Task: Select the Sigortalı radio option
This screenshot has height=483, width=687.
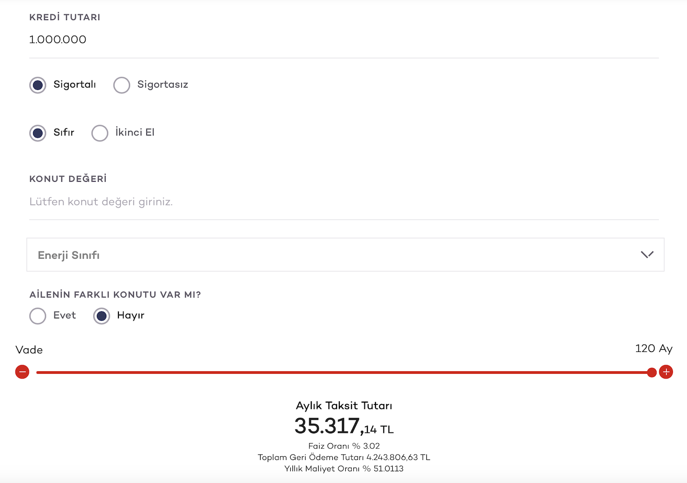Action: tap(38, 85)
